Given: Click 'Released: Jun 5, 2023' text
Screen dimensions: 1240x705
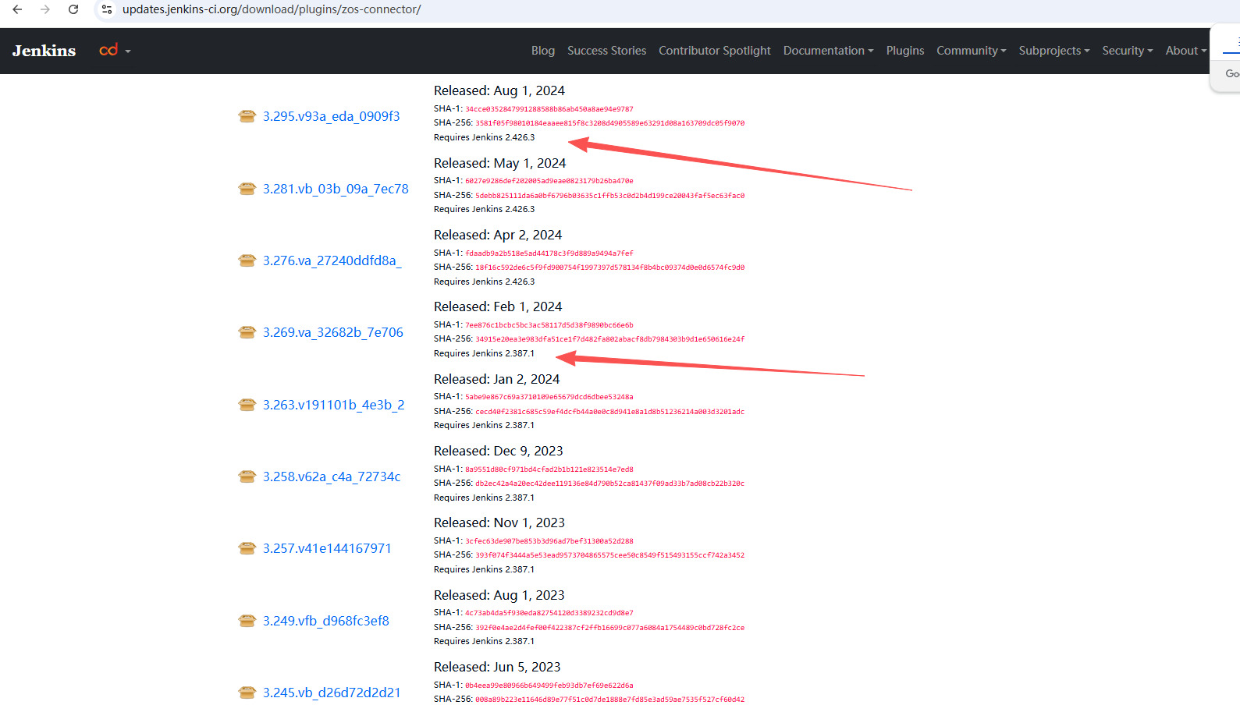Looking at the screenshot, I should tap(497, 667).
